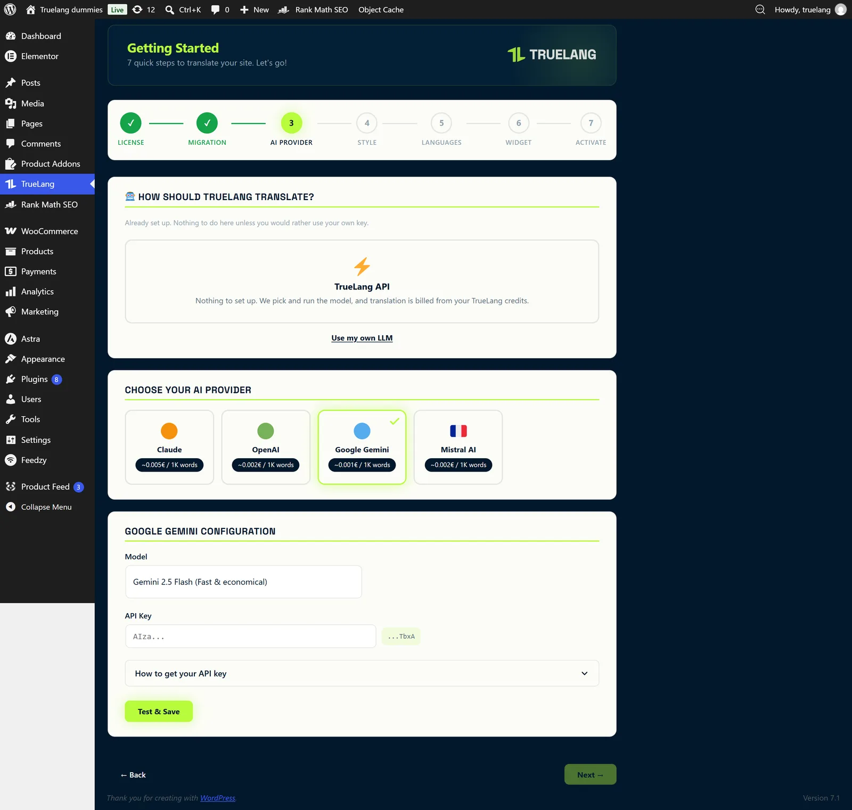Open the WordPress footer link
This screenshot has width=852, height=810.
(218, 798)
